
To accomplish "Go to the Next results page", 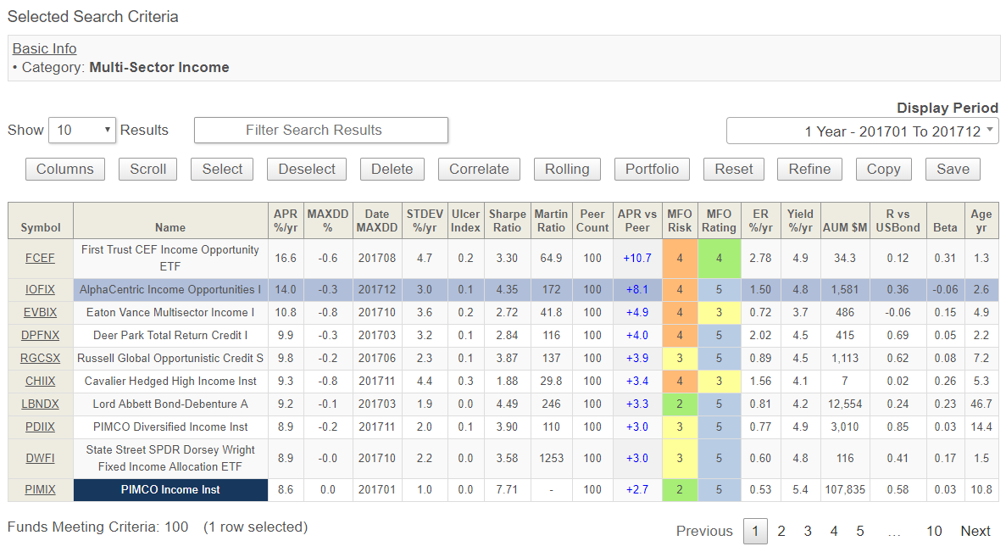I will coord(975,531).
